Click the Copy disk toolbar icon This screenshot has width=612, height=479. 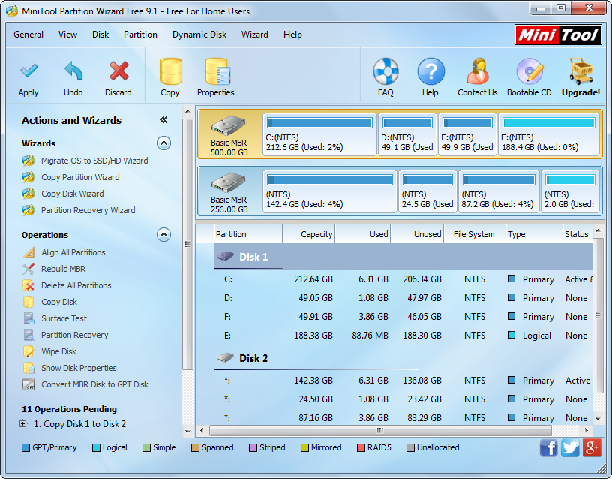pyautogui.click(x=170, y=71)
